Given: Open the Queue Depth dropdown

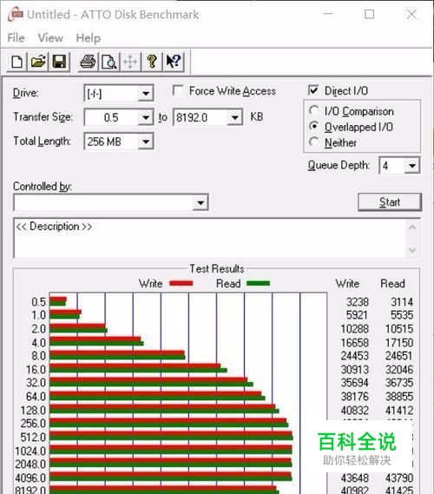Looking at the screenshot, I should click(x=412, y=166).
